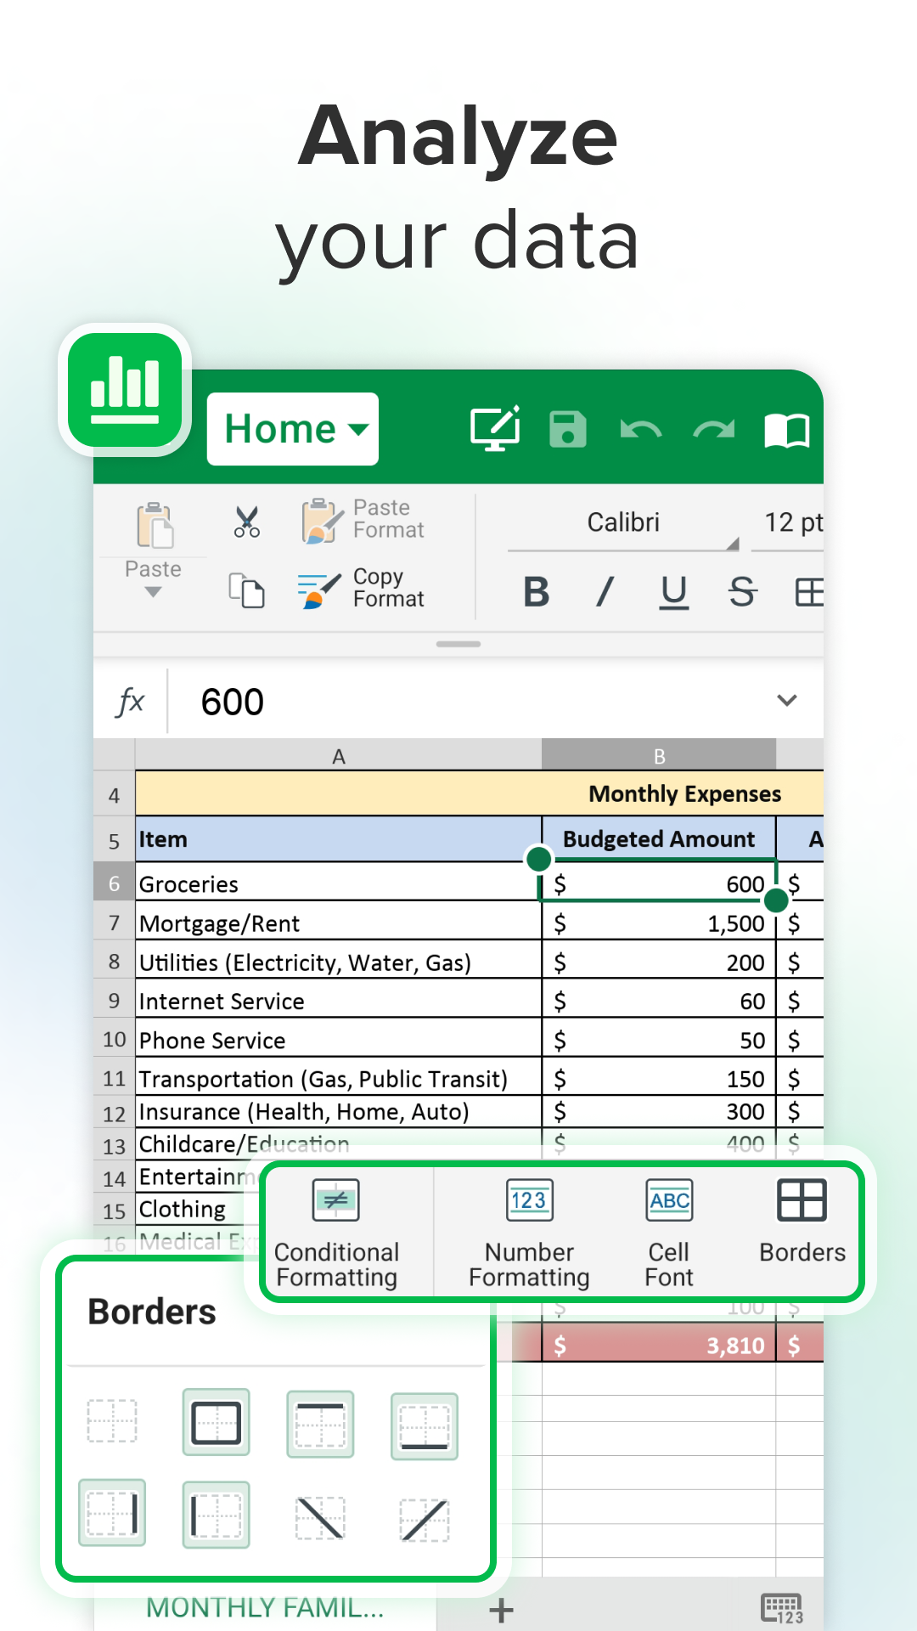The image size is (917, 1631).
Task: Open the reading view book icon
Action: click(786, 430)
